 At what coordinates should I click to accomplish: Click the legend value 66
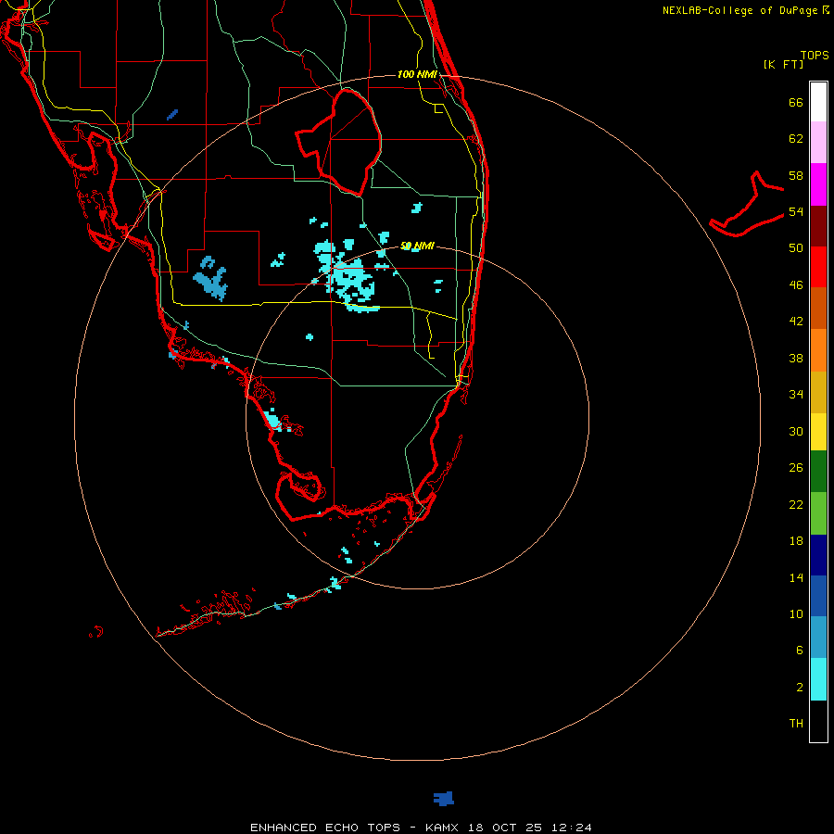(796, 102)
